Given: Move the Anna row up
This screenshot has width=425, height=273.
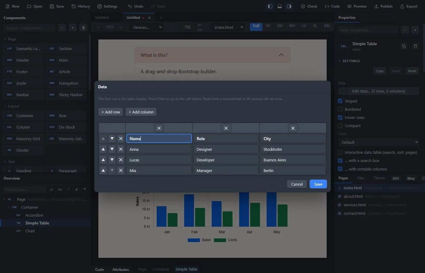Looking at the screenshot, I should coord(103,149).
